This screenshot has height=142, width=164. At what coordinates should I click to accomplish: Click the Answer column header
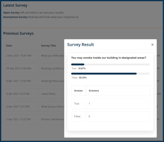click(79, 91)
